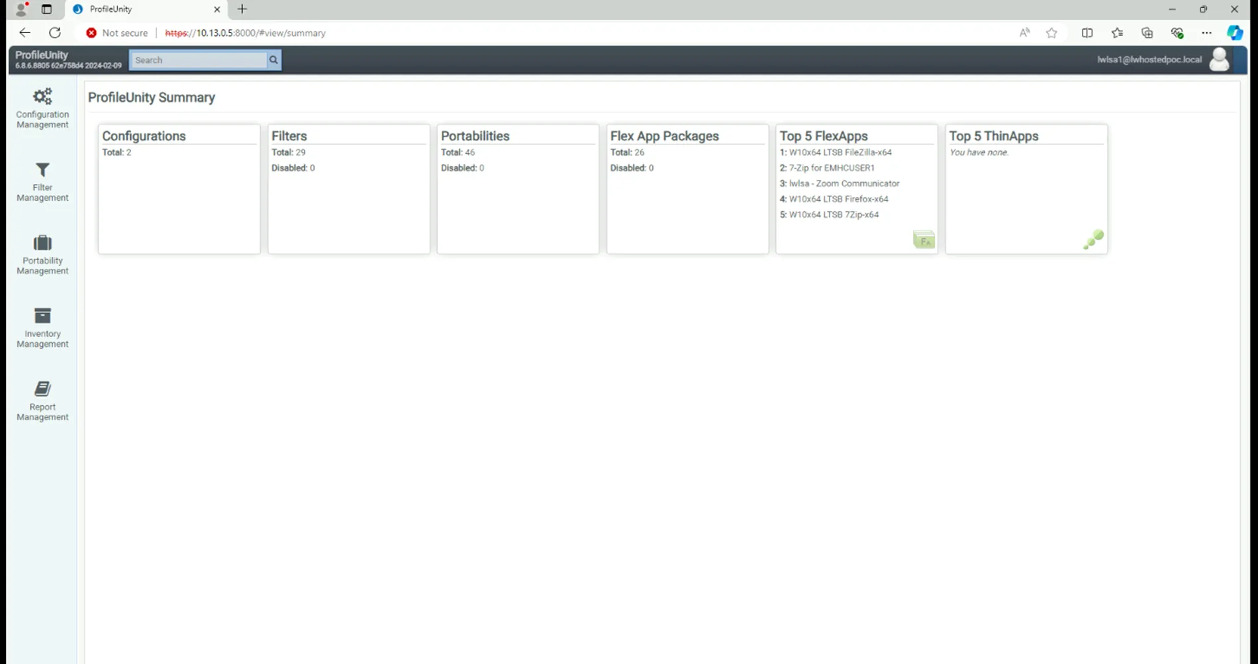
Task: Open the Read aloud icon
Action: [x=1024, y=32]
